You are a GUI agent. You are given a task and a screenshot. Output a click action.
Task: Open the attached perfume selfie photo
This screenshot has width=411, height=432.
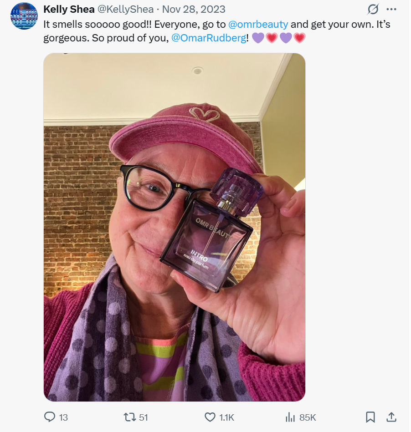[175, 227]
